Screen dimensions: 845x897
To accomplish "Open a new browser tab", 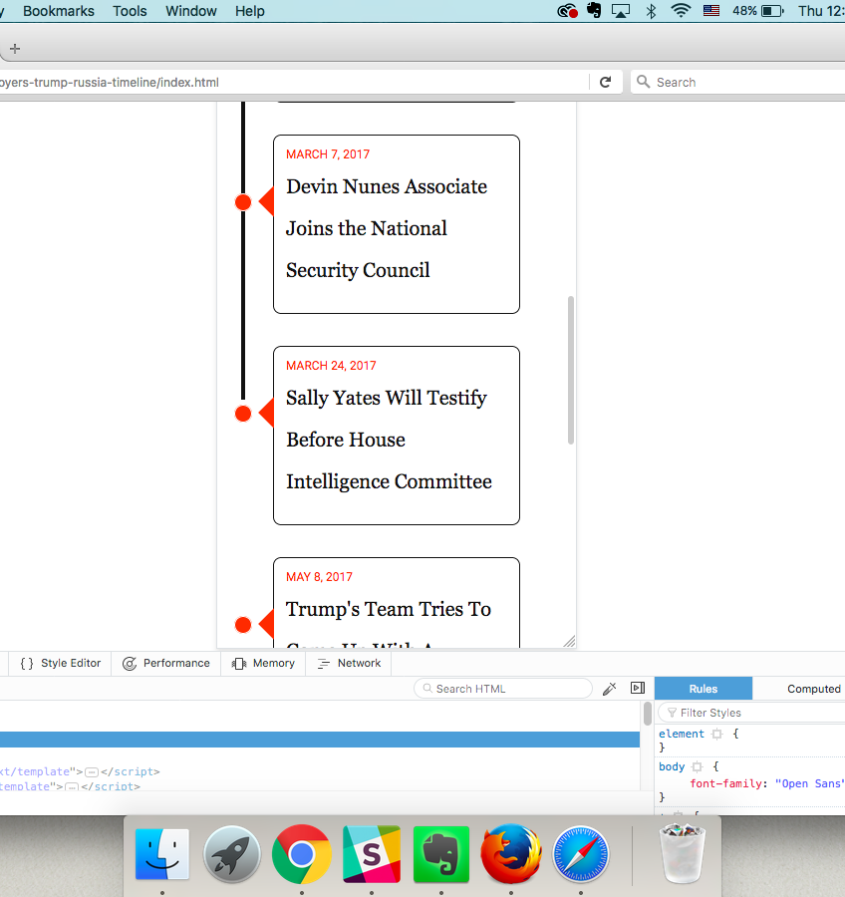I will [15, 49].
